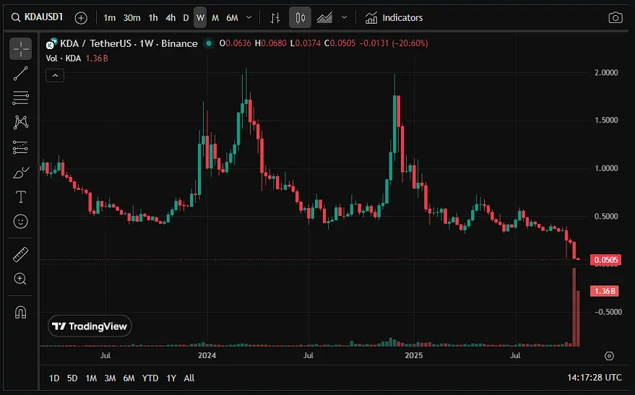Select the ruler measure tool

(x=21, y=255)
